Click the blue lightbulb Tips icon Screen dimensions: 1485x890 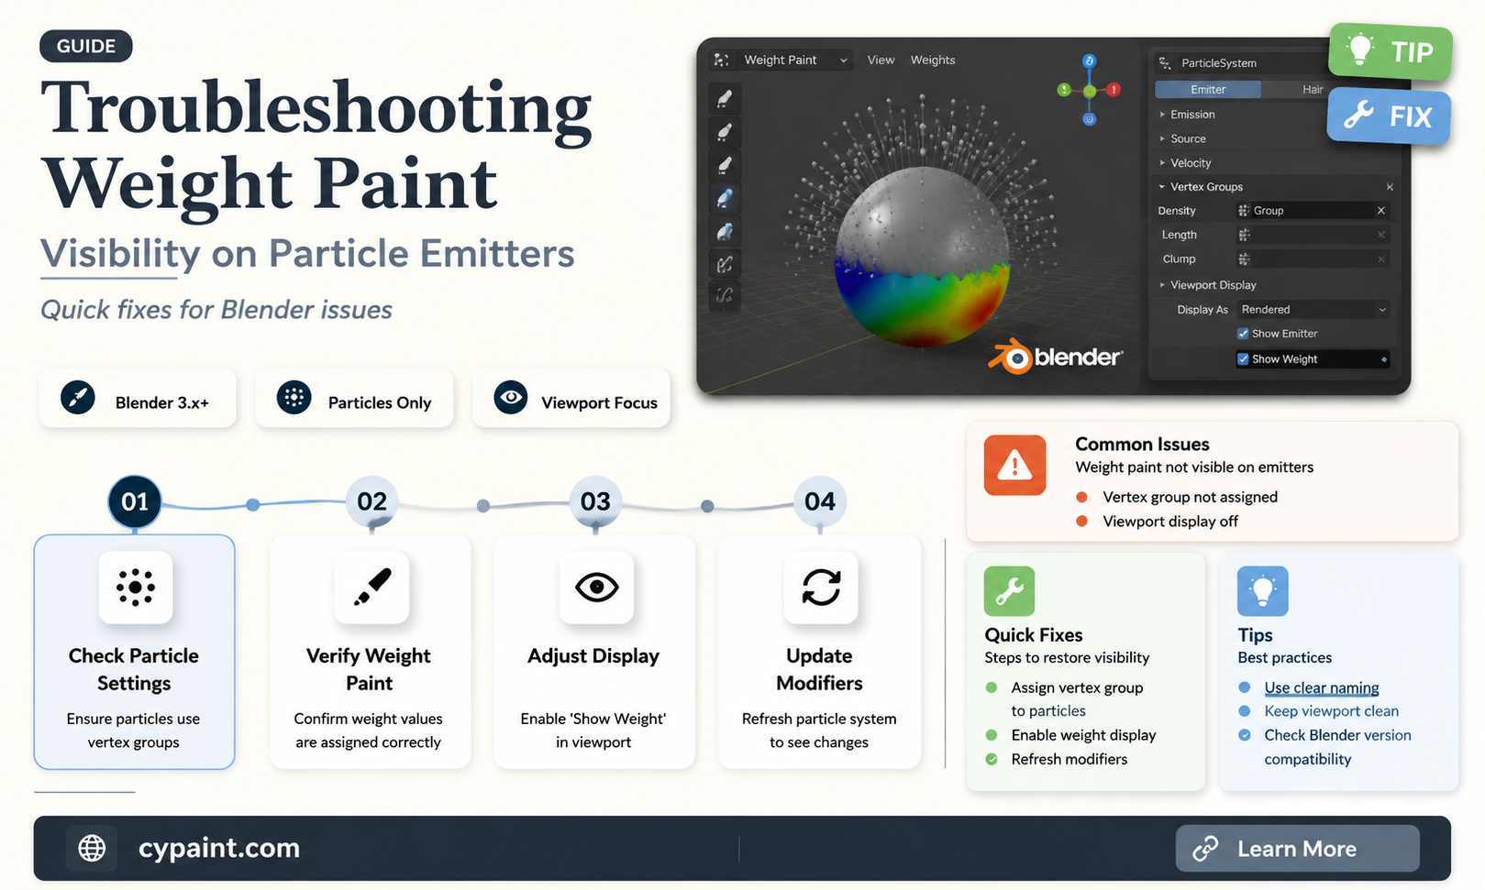[1262, 591]
